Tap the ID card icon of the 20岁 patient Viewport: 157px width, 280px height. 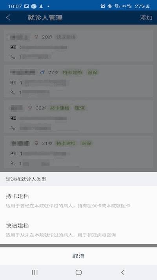click(x=13, y=47)
